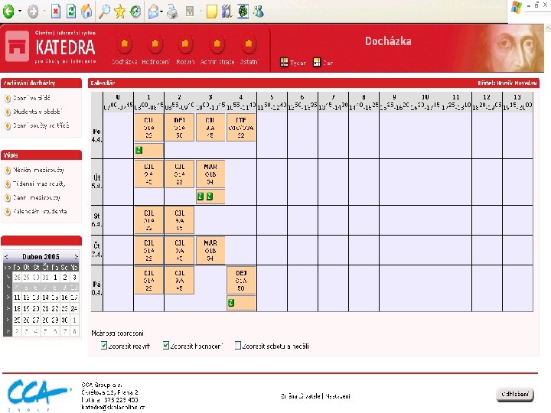Image resolution: width=551 pixels, height=413 pixels.
Task: Open the Hodnocení module icon
Action: click(x=155, y=44)
